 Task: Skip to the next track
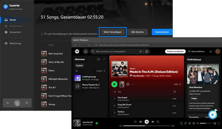(153, 122)
